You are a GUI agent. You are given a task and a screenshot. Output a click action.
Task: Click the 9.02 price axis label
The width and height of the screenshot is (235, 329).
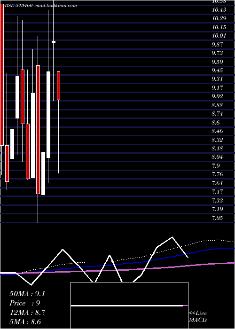coord(217,96)
